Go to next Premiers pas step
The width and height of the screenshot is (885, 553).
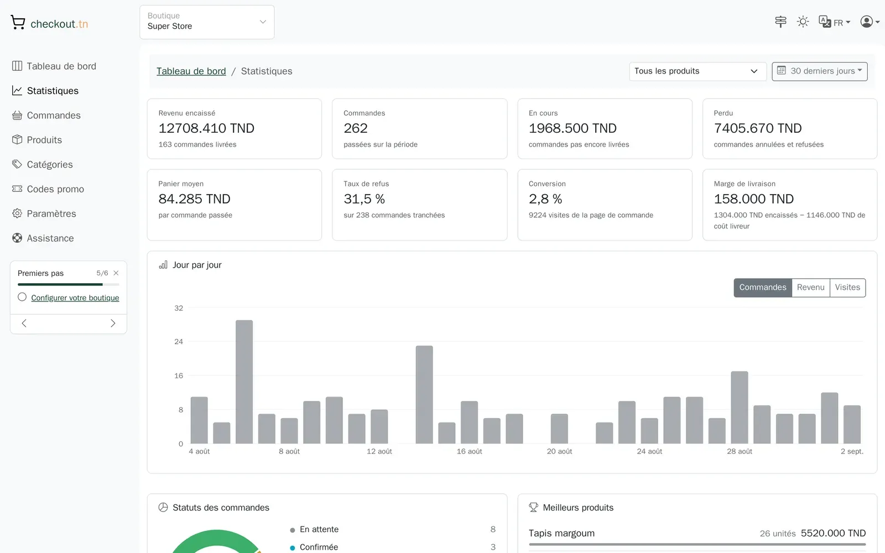[x=113, y=324]
